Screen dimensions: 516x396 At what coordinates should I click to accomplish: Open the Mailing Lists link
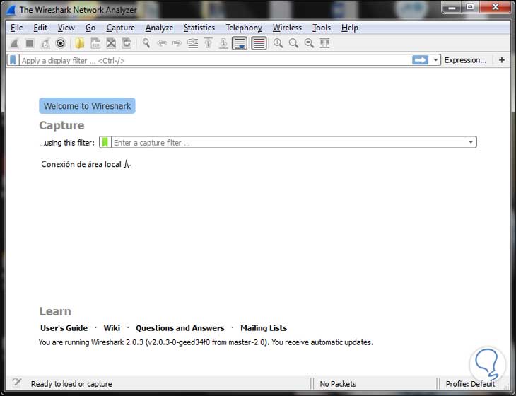(x=264, y=328)
